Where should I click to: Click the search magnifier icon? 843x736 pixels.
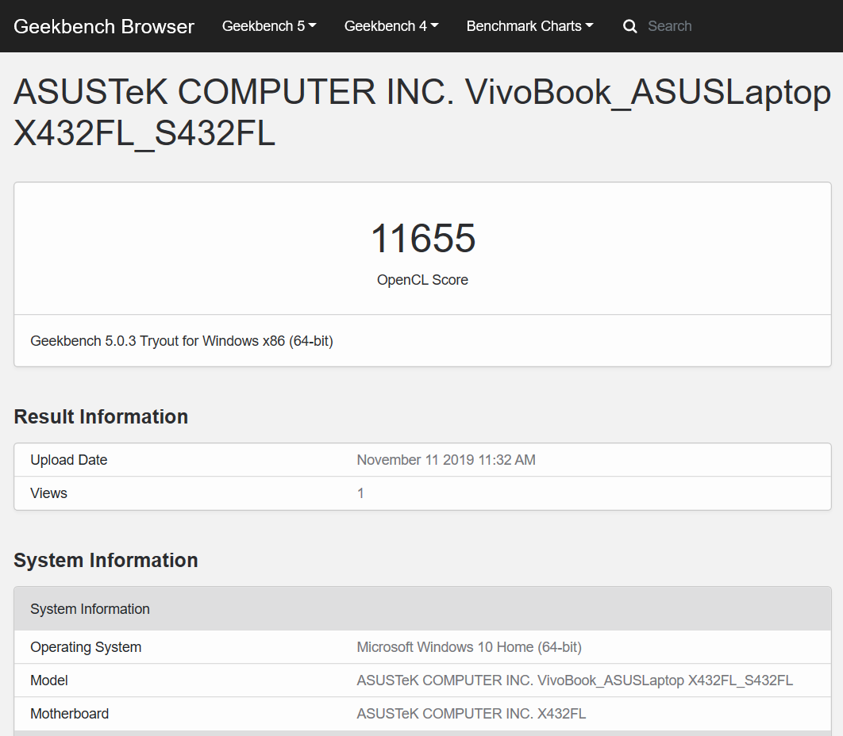(630, 26)
